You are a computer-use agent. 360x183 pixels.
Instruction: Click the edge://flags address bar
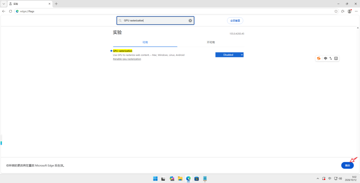coord(176,11)
